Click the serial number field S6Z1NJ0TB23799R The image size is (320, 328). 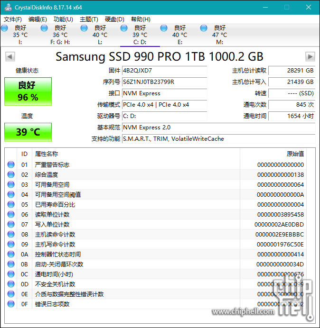[164, 82]
